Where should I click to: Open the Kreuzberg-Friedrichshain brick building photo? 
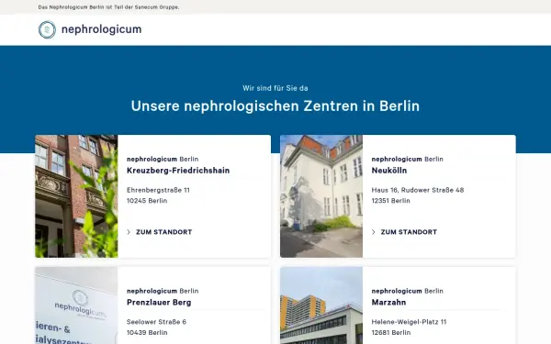(76, 196)
